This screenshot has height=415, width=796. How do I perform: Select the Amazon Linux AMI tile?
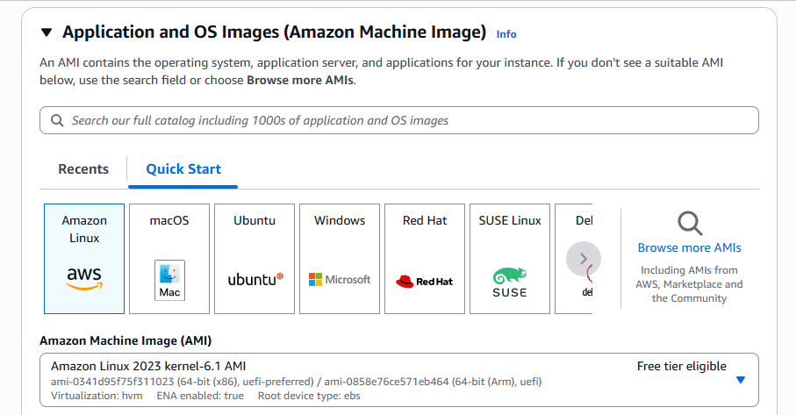point(84,259)
